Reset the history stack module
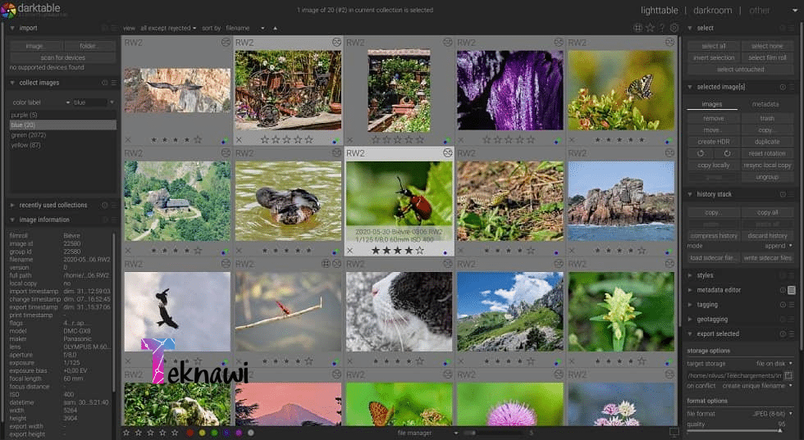Image resolution: width=804 pixels, height=440 pixels. point(783,194)
